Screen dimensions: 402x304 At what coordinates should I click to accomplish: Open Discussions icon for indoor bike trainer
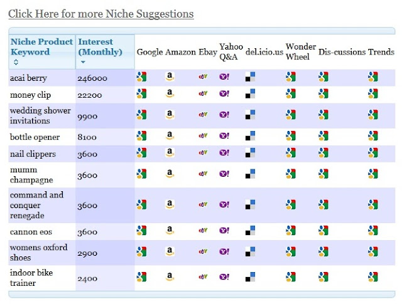point(323,277)
